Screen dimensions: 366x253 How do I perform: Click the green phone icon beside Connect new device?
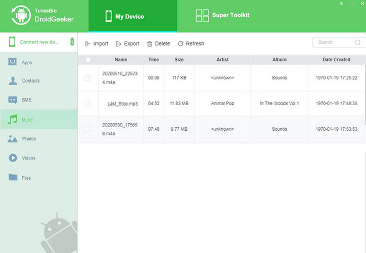coord(12,42)
